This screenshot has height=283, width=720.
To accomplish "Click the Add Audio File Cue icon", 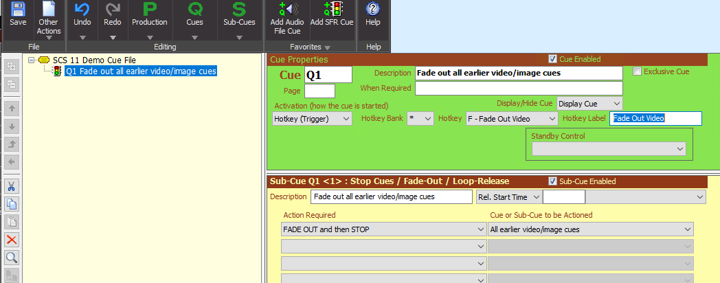I will pyautogui.click(x=286, y=10).
